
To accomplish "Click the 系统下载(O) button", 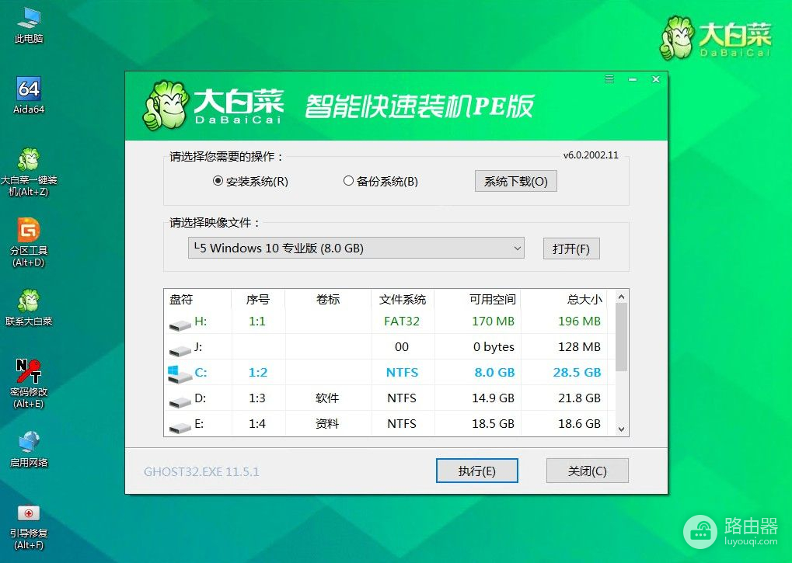I will (x=516, y=181).
